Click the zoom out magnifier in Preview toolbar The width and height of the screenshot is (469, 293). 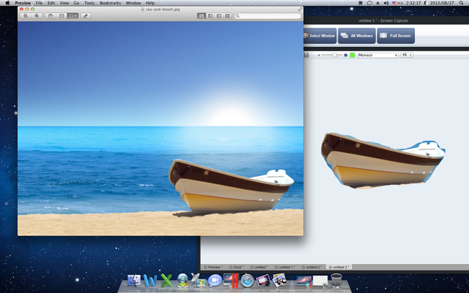tap(26, 15)
